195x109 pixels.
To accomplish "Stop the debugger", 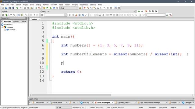I will click(111, 8).
